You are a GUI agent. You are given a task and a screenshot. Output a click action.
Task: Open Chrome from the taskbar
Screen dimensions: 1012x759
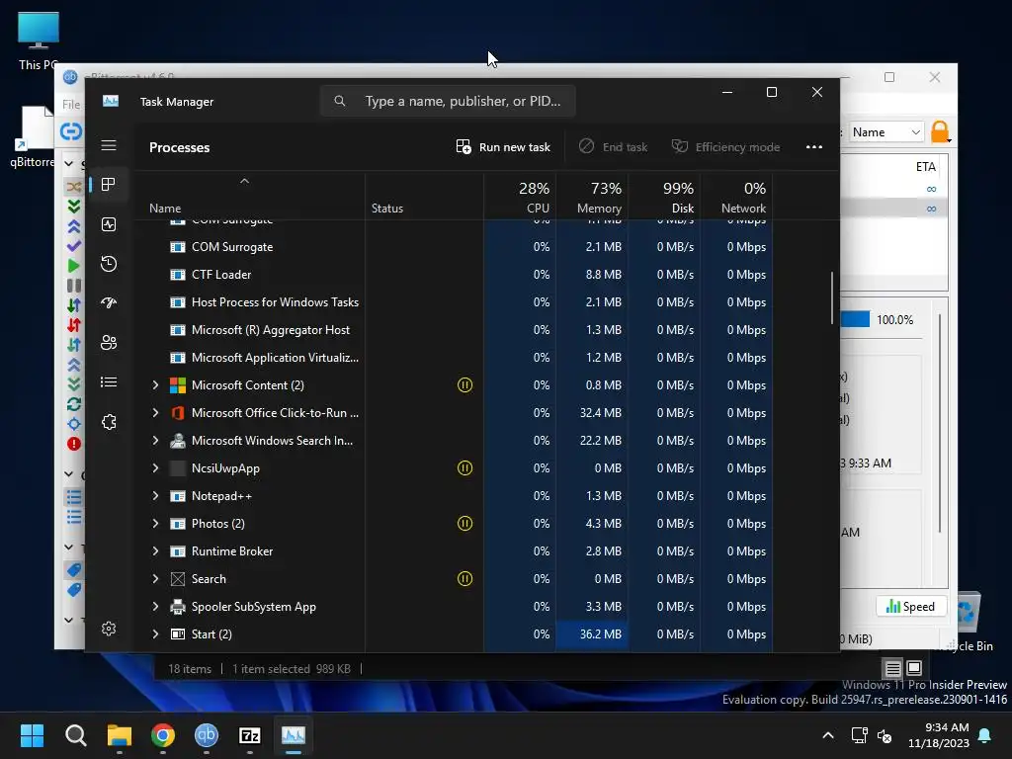click(x=163, y=735)
